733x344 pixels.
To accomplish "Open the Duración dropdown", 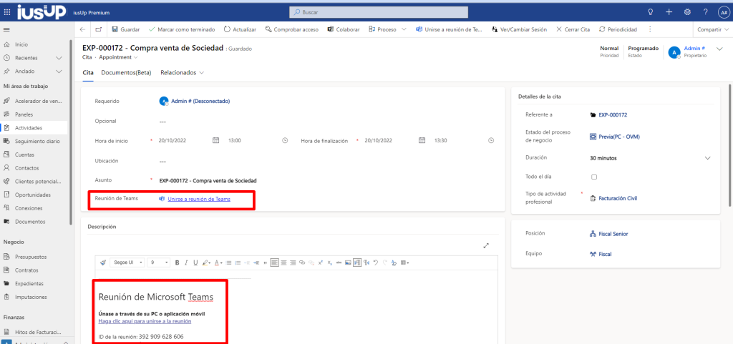I will point(650,158).
